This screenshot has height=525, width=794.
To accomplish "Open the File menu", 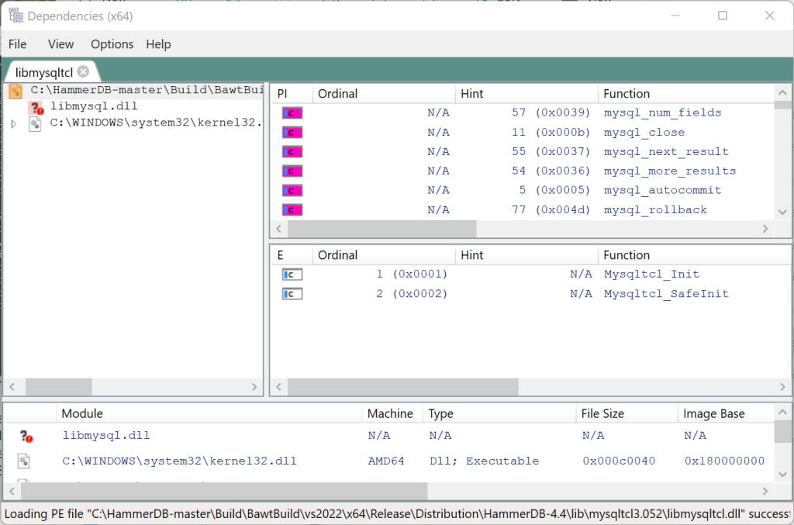I will (x=17, y=44).
